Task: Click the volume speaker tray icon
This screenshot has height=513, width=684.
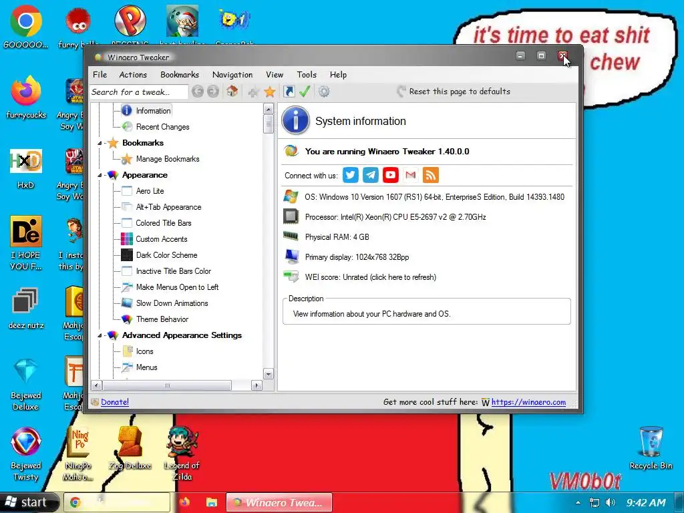Action: point(611,502)
